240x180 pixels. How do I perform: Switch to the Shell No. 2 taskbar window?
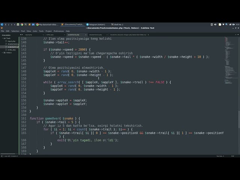click(x=117, y=24)
